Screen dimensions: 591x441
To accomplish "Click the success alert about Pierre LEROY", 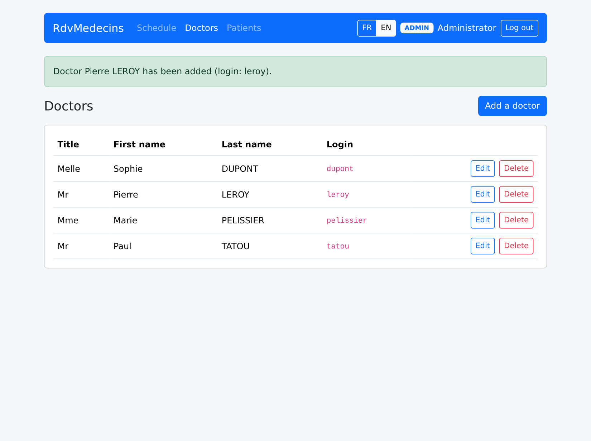I will pyautogui.click(x=295, y=71).
